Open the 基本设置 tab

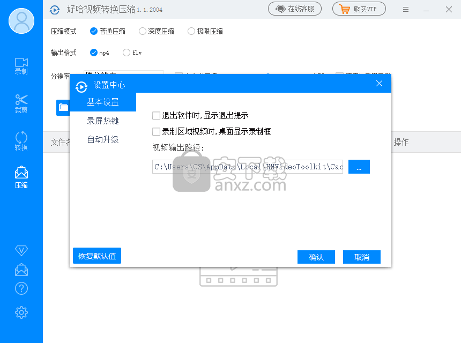click(x=103, y=102)
